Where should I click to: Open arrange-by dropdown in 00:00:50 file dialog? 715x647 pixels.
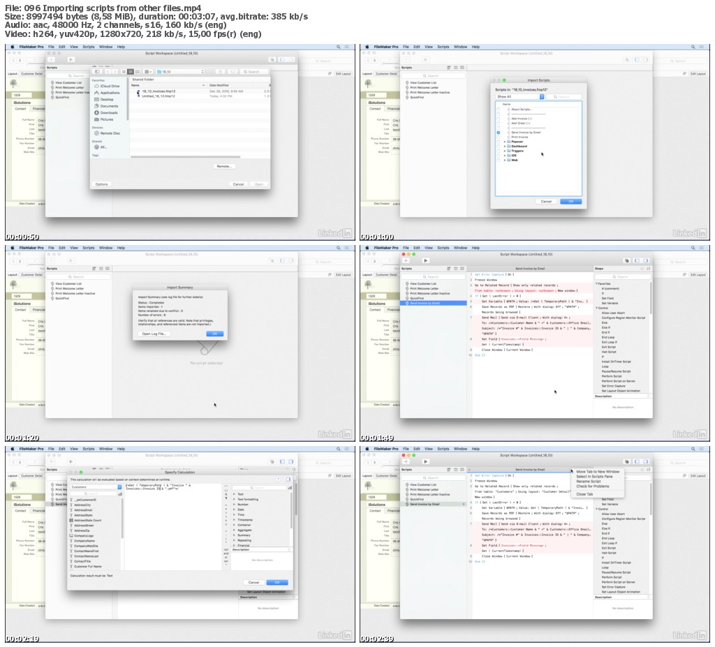coord(148,72)
